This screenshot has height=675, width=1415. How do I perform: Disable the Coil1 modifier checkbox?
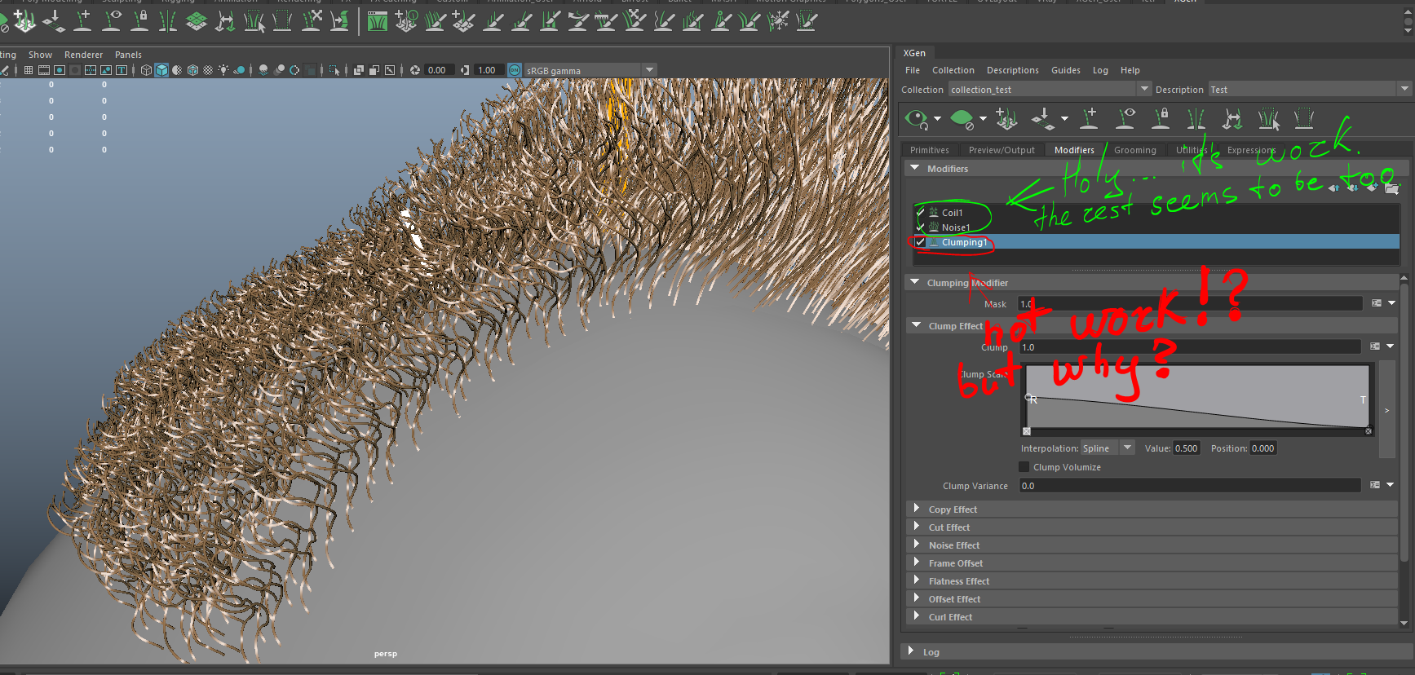(x=921, y=212)
